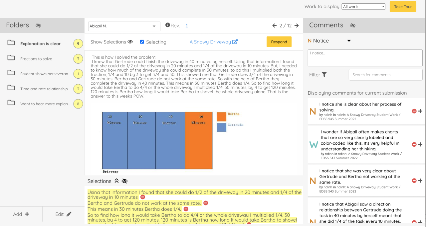
Task: Open the 'Explanation is clear' folder
Action: click(40, 43)
